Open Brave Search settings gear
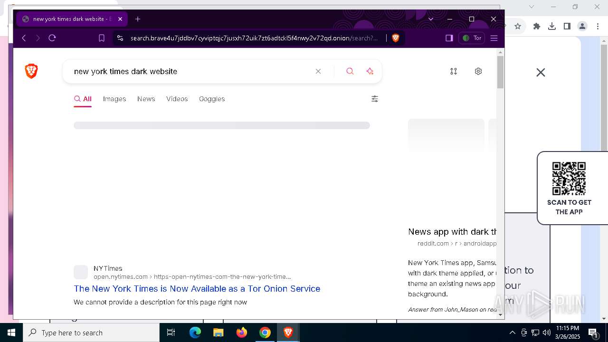 point(478,71)
